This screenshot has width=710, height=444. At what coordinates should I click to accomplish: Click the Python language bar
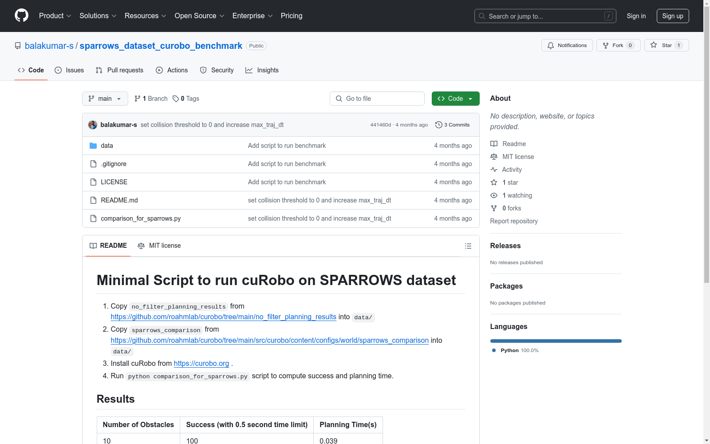556,341
